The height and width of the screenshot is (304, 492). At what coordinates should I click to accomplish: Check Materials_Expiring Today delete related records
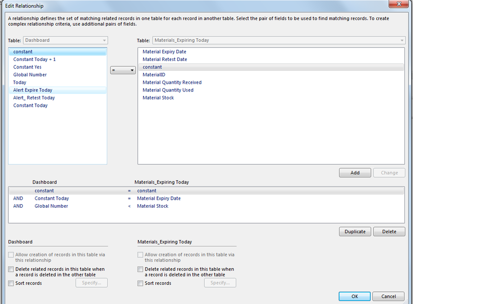[x=141, y=270]
